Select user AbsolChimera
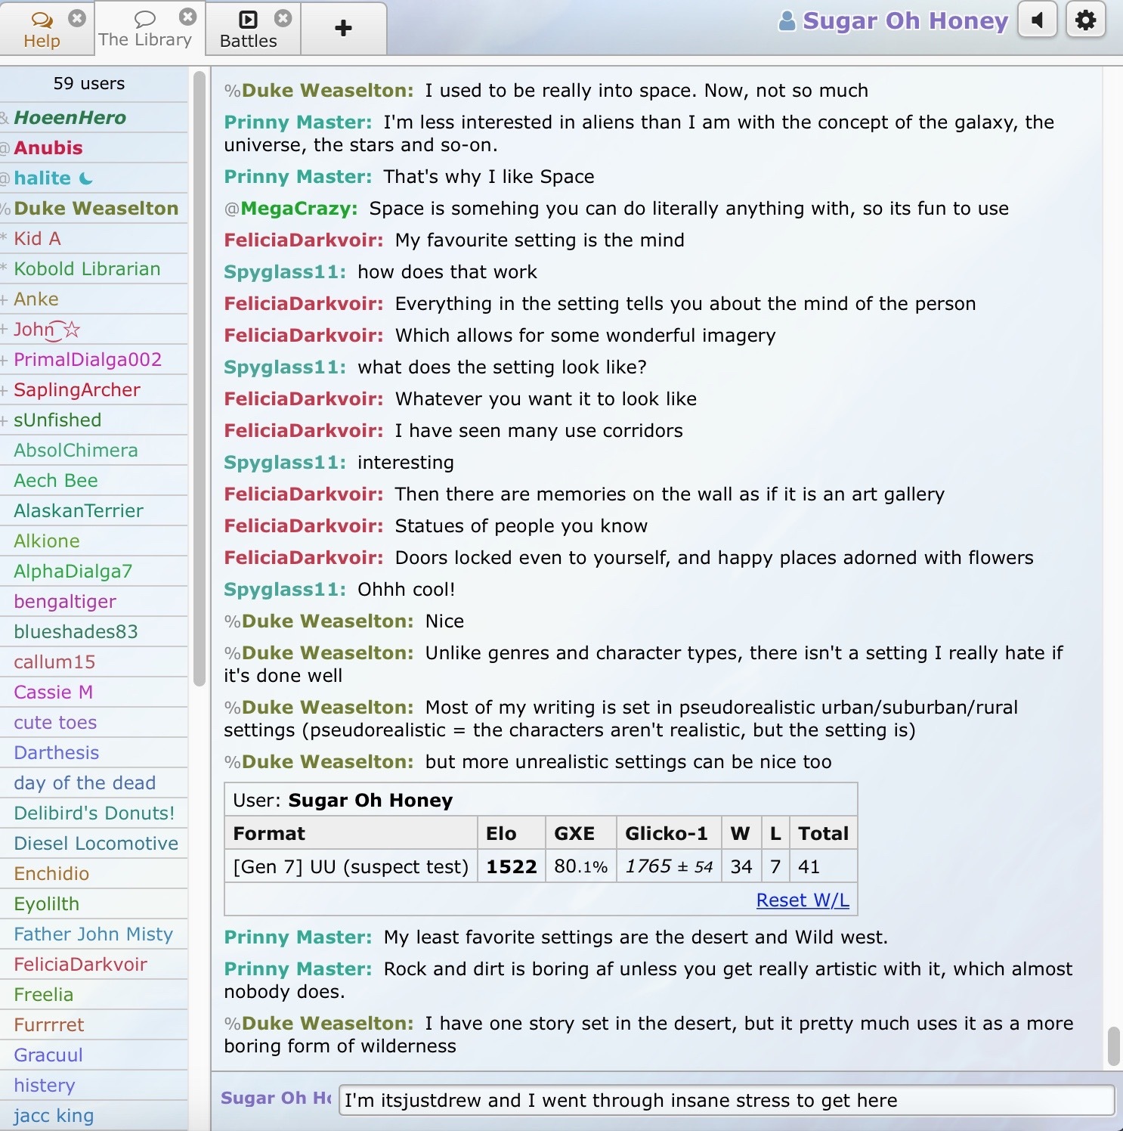The width and height of the screenshot is (1123, 1131). [94, 450]
